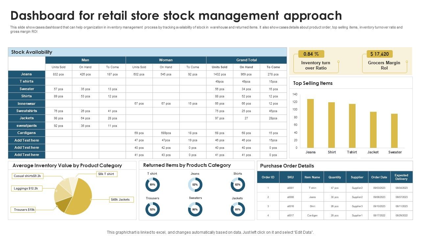The height and width of the screenshot is (236, 421).
Task: Click the Tshirt bar in Top Selling chart
Action: pos(352,126)
